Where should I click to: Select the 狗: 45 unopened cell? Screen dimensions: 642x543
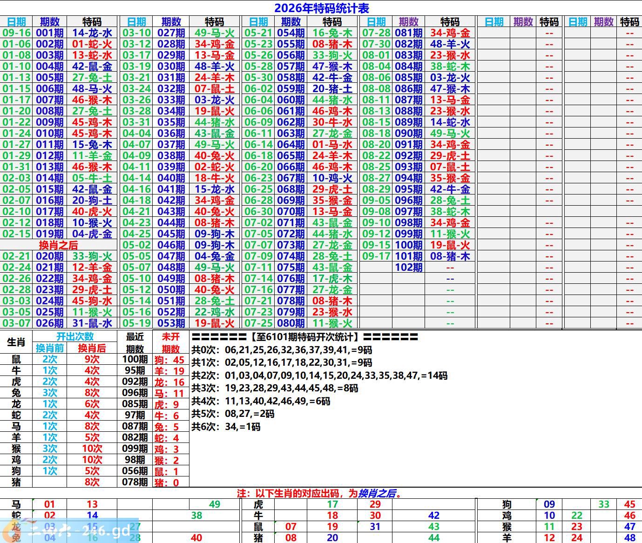point(169,360)
